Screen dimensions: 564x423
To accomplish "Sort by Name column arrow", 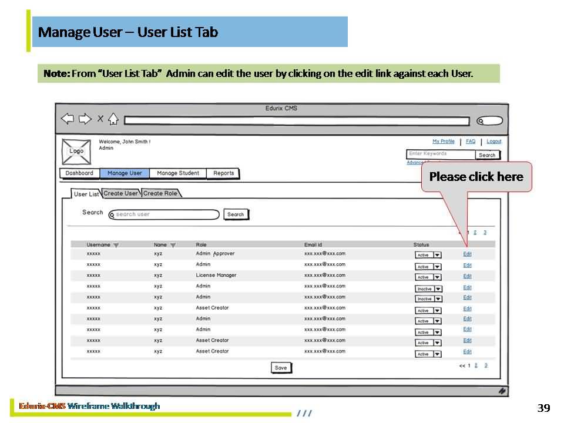I will pos(173,245).
